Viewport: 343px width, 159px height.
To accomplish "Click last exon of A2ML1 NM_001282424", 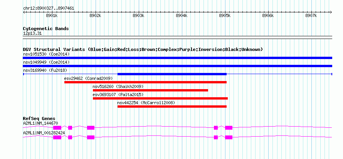I will [x=229, y=137].
